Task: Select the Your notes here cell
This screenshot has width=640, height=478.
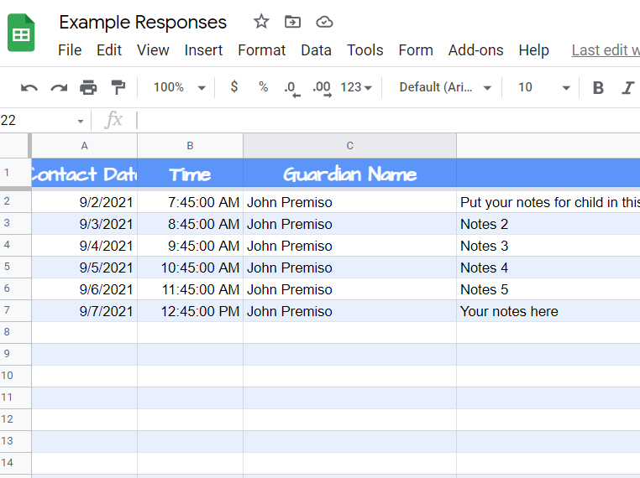Action: 548,311
